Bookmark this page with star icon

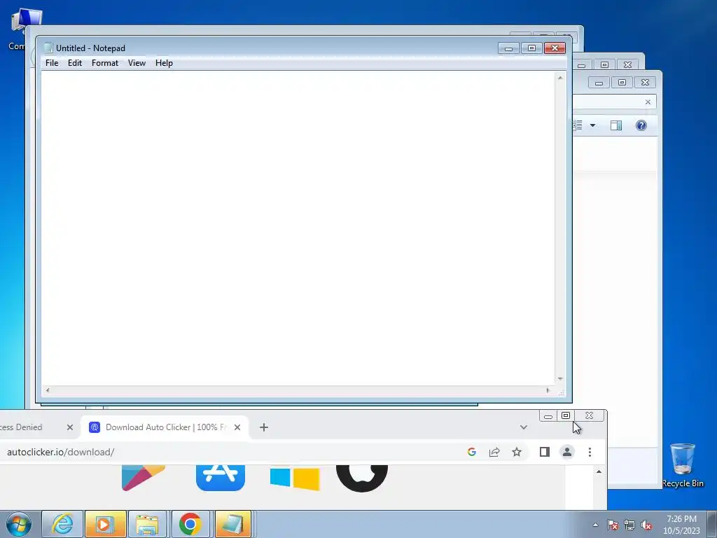(x=517, y=452)
